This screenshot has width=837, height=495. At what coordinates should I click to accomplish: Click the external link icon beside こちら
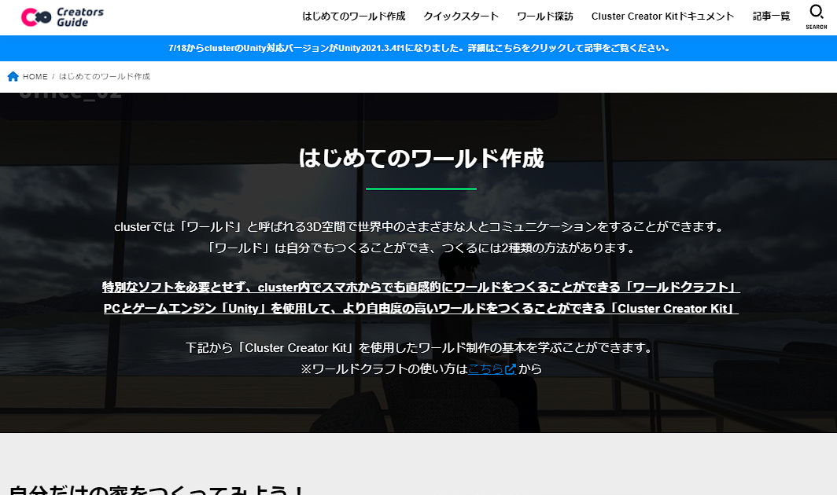511,368
